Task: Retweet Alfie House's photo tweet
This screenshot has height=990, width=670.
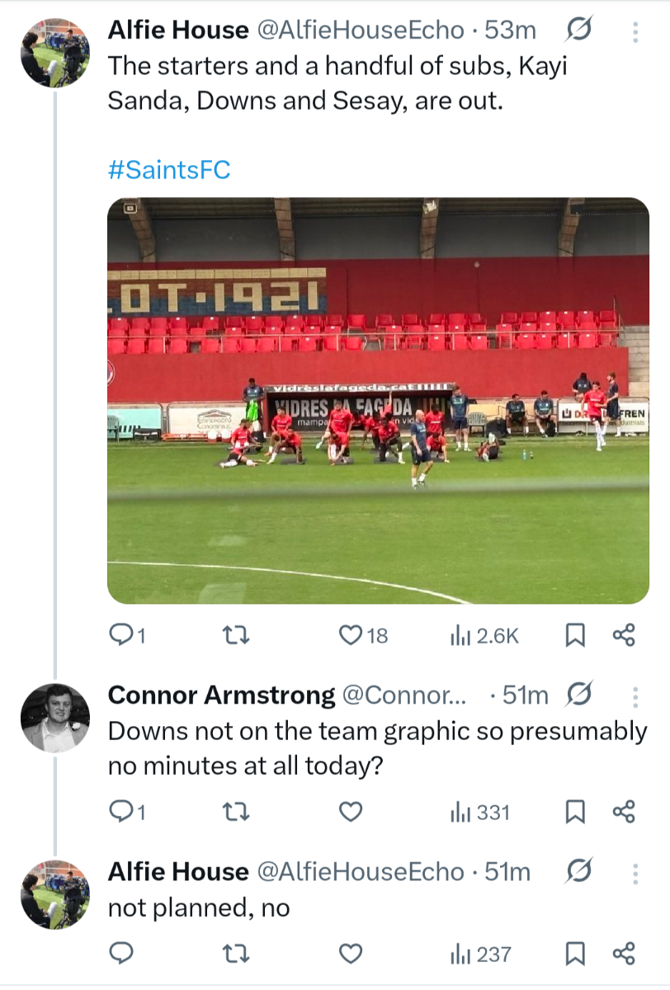Action: pyautogui.click(x=238, y=634)
